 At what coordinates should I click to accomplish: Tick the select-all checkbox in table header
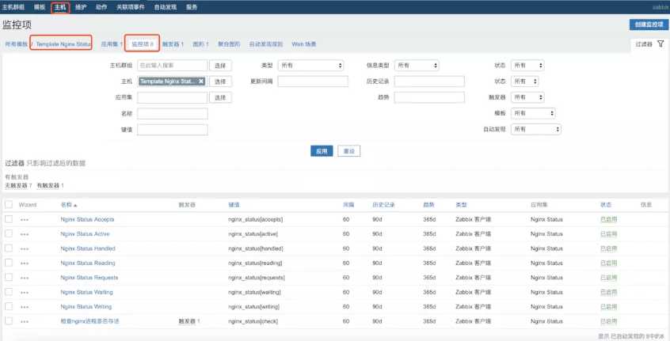click(9, 204)
